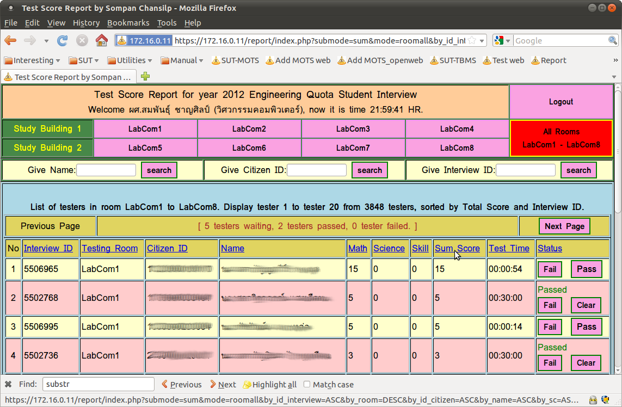Screen dimensions: 622x407
Task: Choose search engine via Google icon dropdown
Action: point(503,40)
